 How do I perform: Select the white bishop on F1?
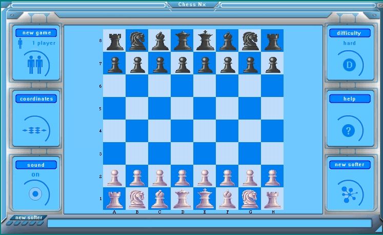[x=227, y=199]
